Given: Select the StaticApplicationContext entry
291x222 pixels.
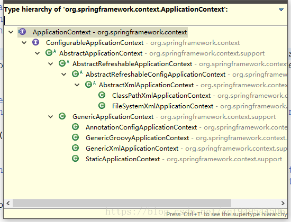Looking at the screenshot, I should (184, 159).
